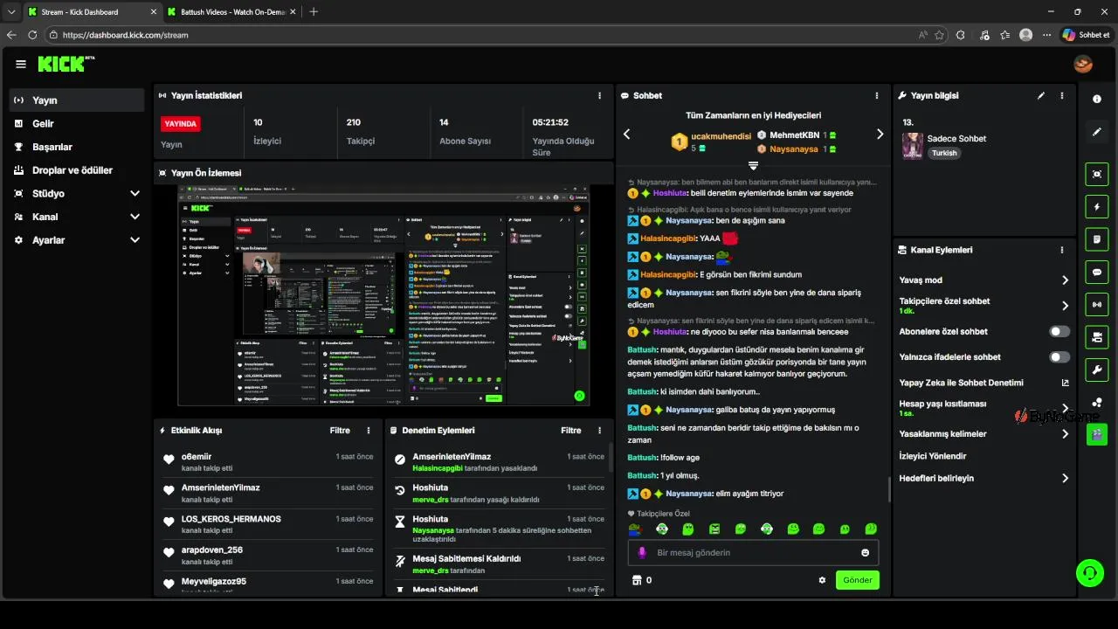The height and width of the screenshot is (629, 1118).
Task: Click İzleyici Yönlendir action
Action: (933, 456)
